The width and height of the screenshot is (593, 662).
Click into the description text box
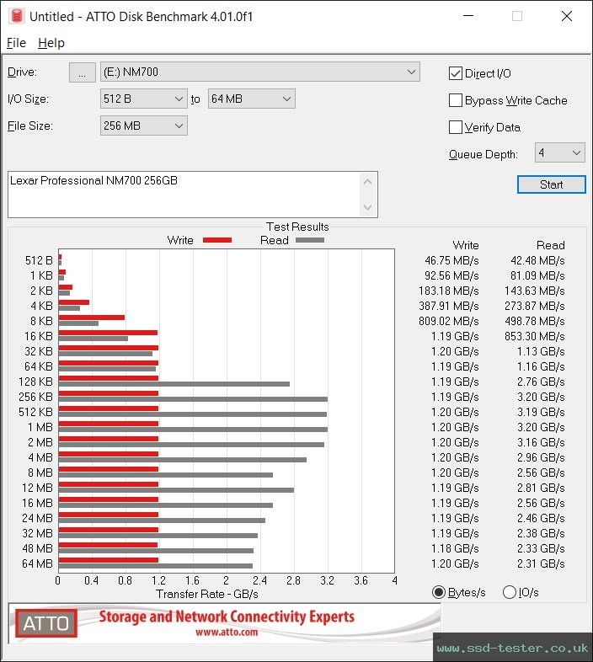pos(184,195)
